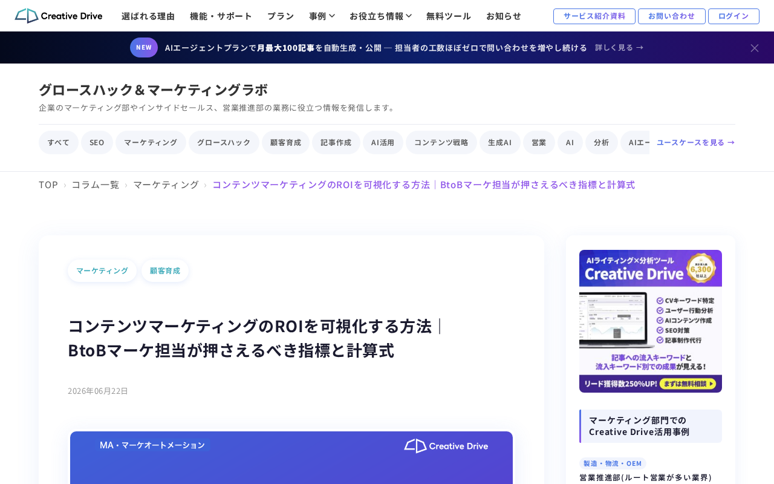Select the マーケティング category tag in filter bar
774x484 pixels.
coord(151,143)
